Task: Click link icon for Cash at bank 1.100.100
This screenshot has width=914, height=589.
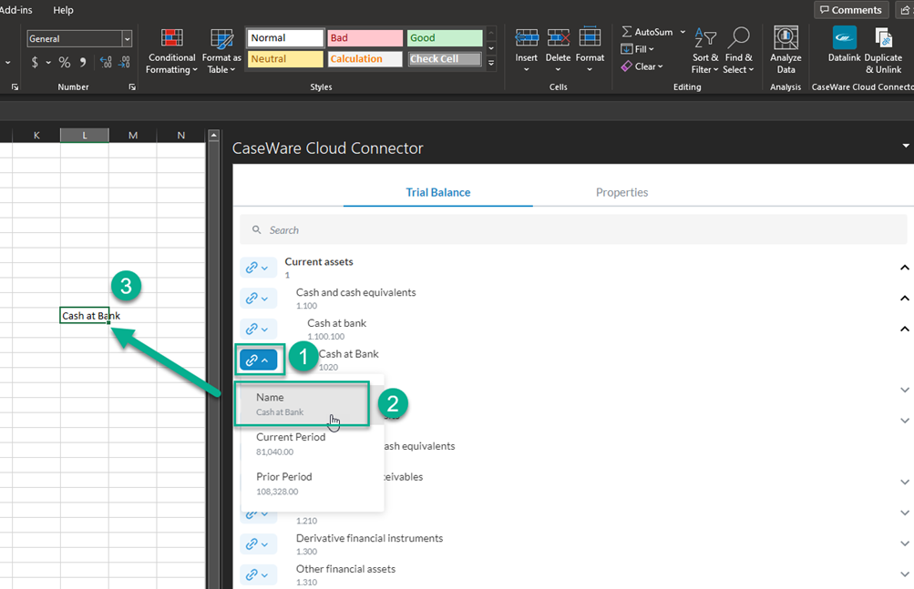Action: point(258,330)
